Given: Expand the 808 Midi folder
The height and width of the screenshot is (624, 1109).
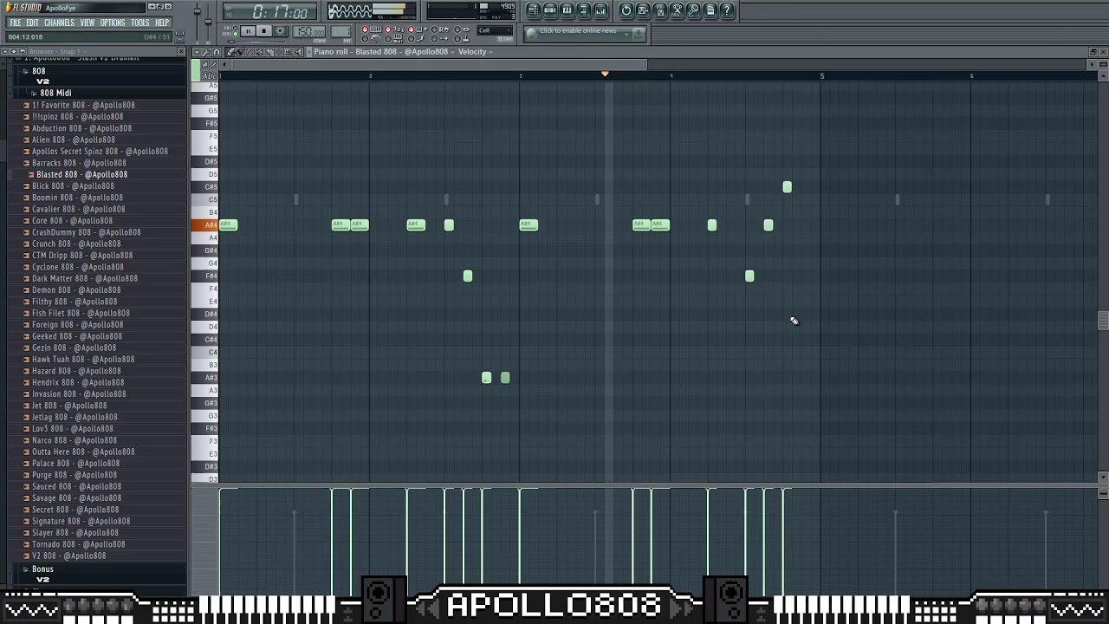Looking at the screenshot, I should pyautogui.click(x=34, y=93).
